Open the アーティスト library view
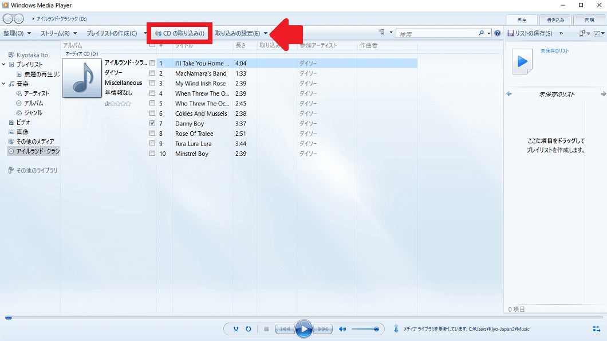This screenshot has width=607, height=341. [37, 93]
